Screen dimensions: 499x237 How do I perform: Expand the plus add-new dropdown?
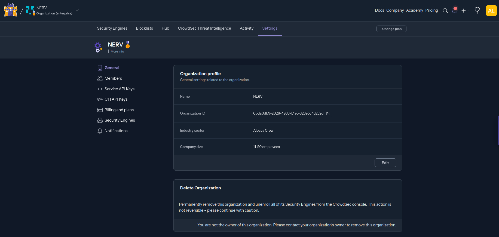point(465,11)
